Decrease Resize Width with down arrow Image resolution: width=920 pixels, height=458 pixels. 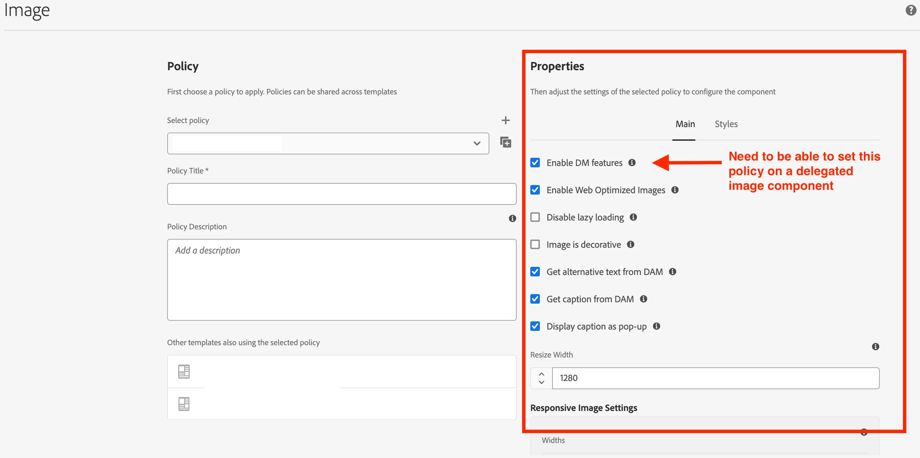[542, 382]
